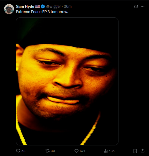Like the post with heart icon

[76, 151]
